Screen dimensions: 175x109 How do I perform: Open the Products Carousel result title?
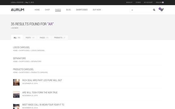tap(23, 69)
